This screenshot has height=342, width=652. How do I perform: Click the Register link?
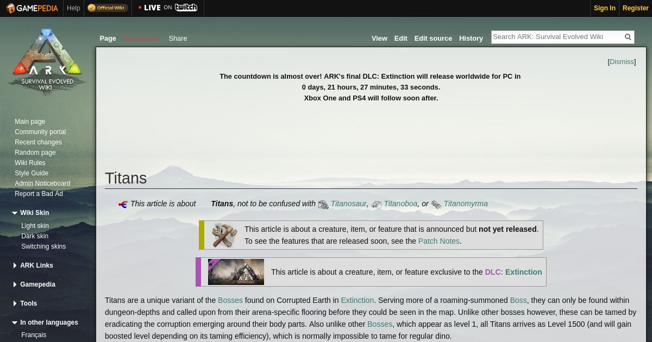[636, 8]
